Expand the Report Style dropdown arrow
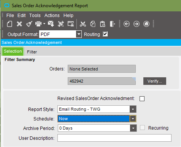The image size is (181, 147). click(x=133, y=109)
